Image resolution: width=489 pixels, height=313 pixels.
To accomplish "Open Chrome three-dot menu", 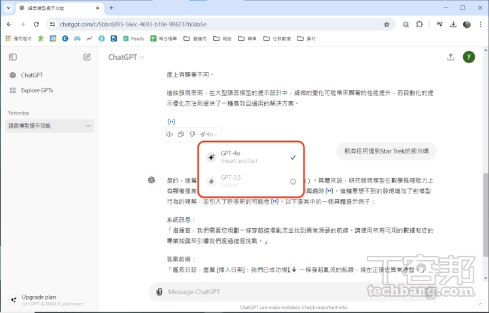I will 480,24.
